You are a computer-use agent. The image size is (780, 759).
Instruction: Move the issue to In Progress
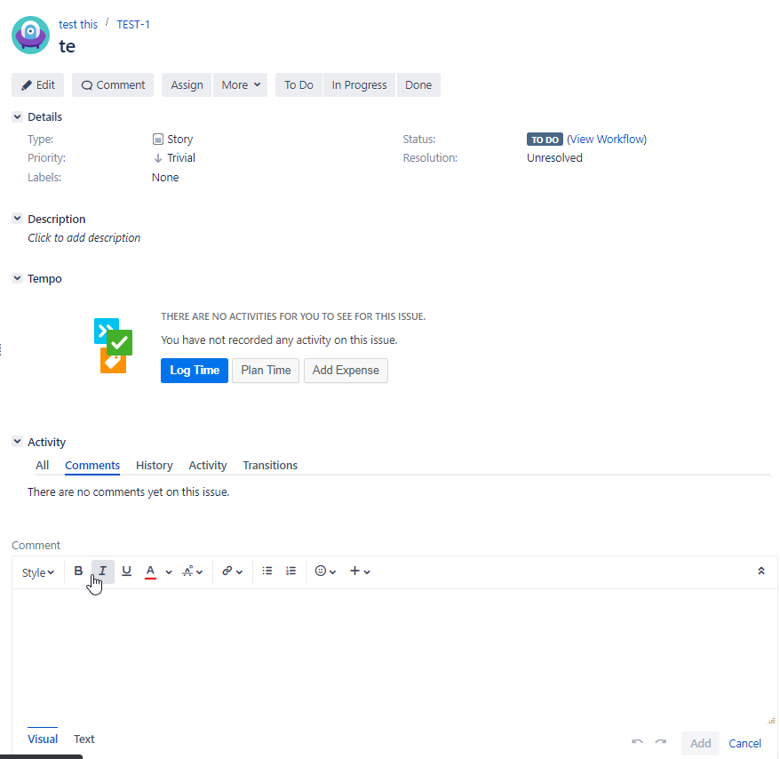tap(359, 84)
